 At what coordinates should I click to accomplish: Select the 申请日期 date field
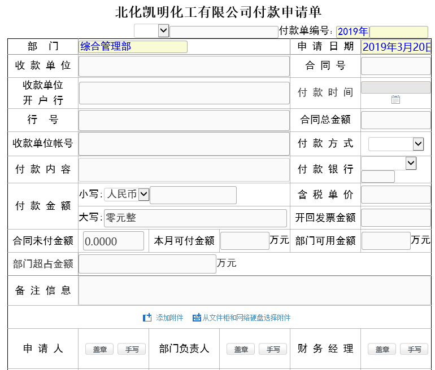pos(397,47)
